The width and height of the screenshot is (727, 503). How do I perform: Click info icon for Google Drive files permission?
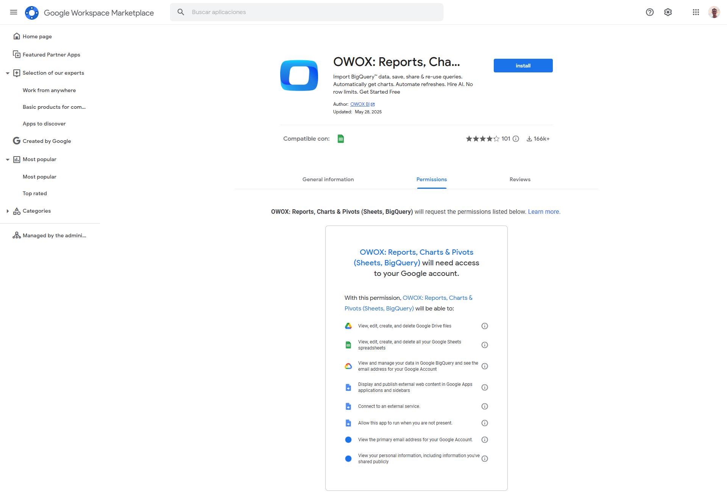(485, 326)
